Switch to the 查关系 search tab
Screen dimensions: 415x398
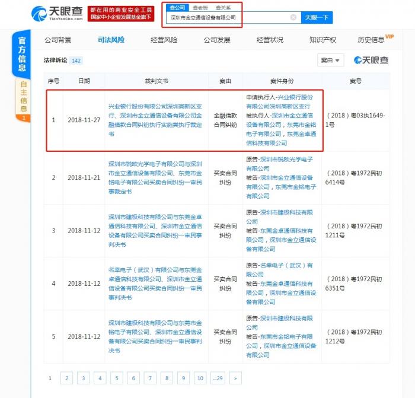coord(223,8)
